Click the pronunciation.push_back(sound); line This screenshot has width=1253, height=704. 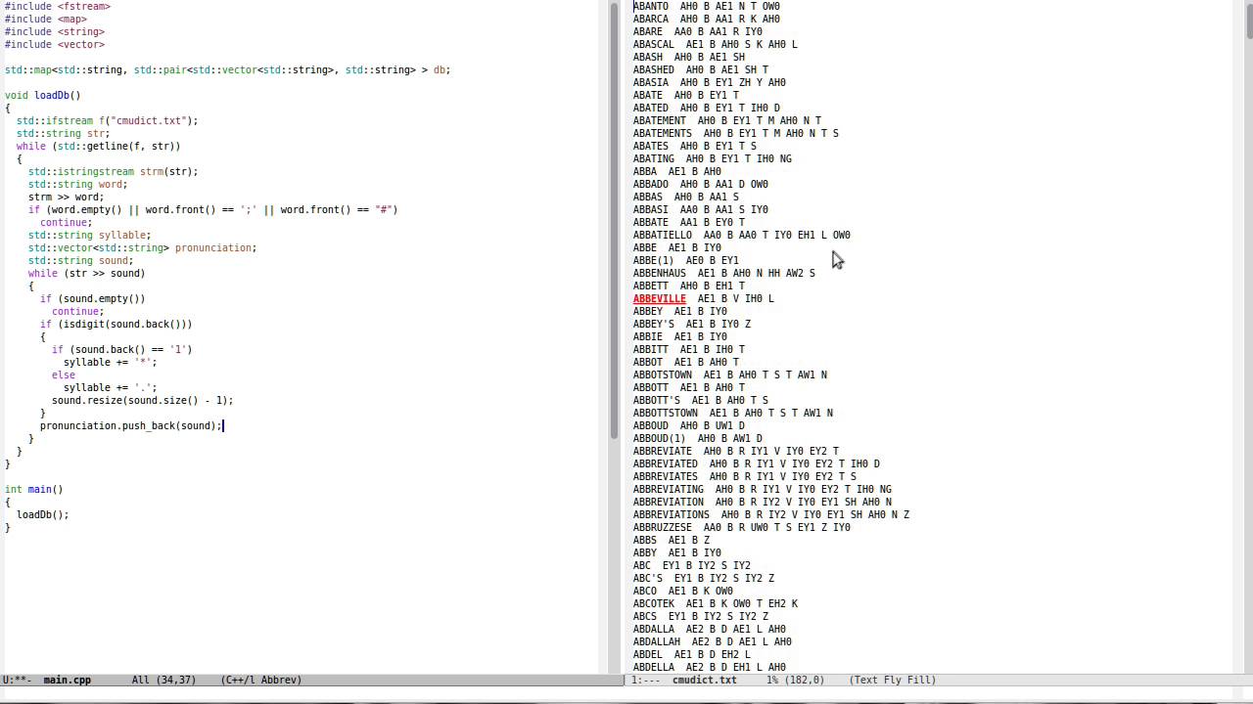pyautogui.click(x=132, y=425)
